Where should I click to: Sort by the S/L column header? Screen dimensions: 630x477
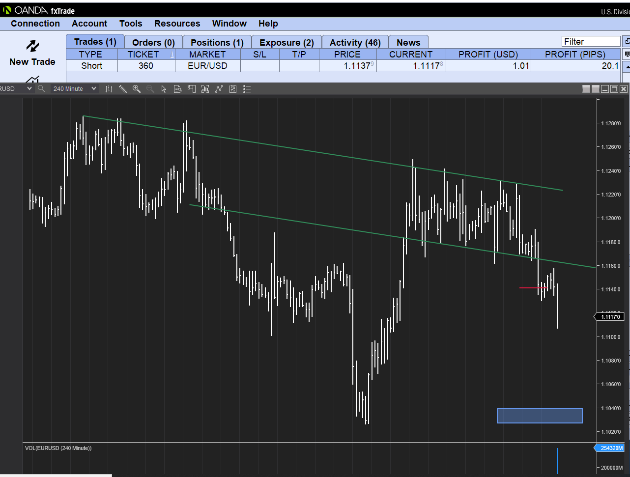[x=259, y=54]
